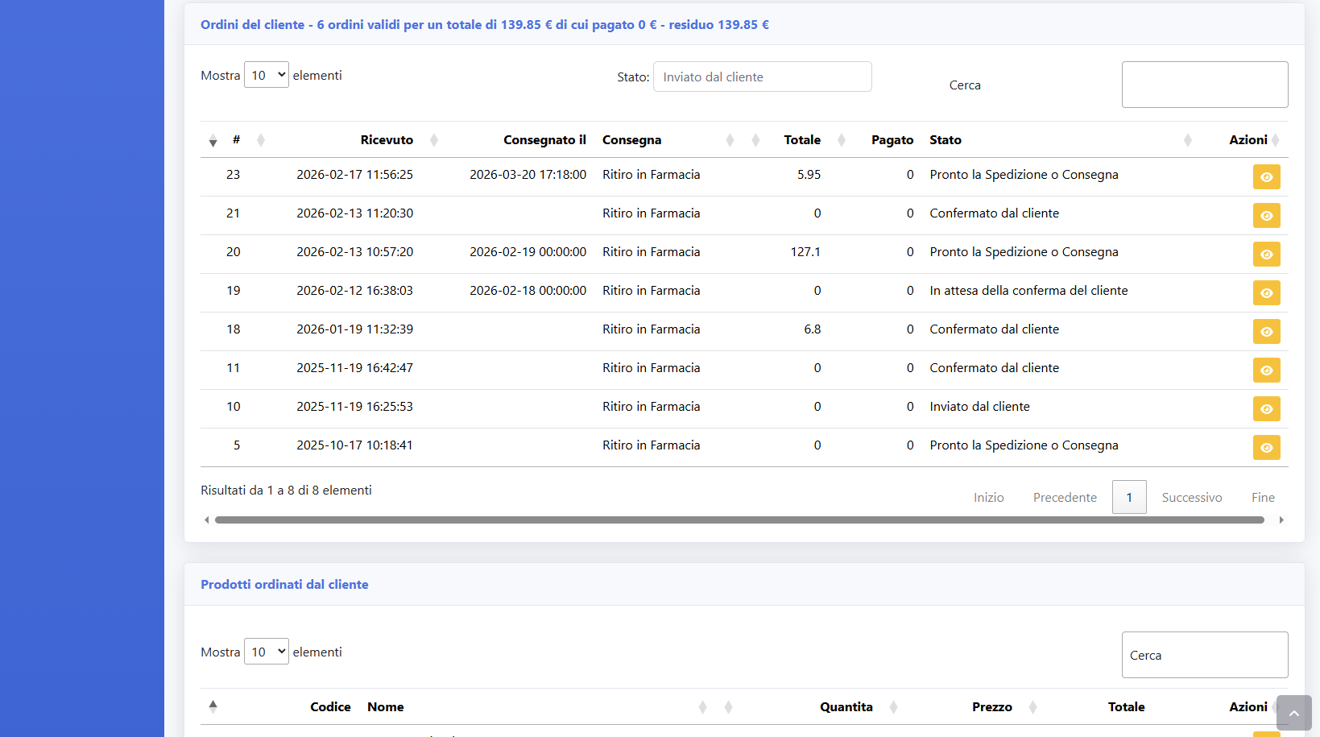1320x737 pixels.
Task: Open the orders table Mostra dropdown
Action: tap(266, 75)
